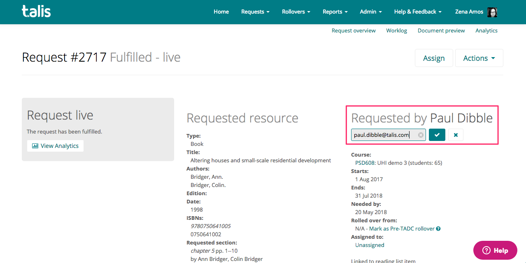
Task: Clear the email field using the clear icon
Action: pyautogui.click(x=421, y=135)
